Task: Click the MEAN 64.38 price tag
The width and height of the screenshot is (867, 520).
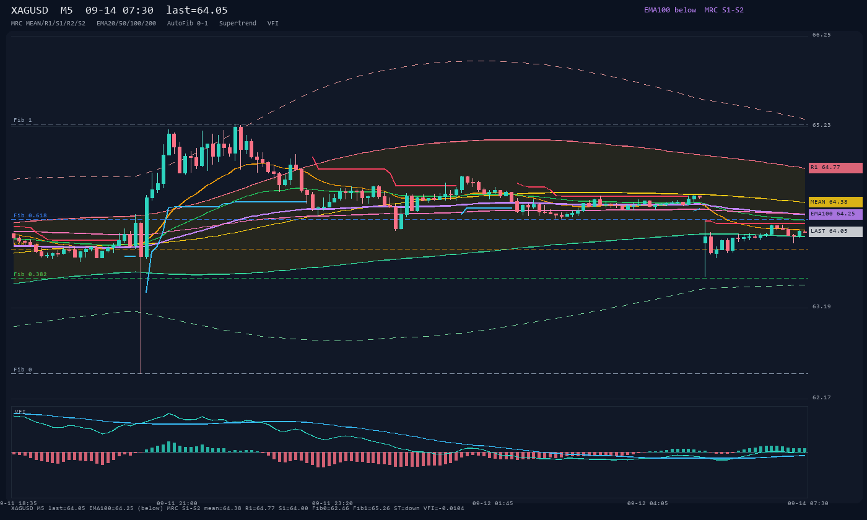Action: coord(835,202)
